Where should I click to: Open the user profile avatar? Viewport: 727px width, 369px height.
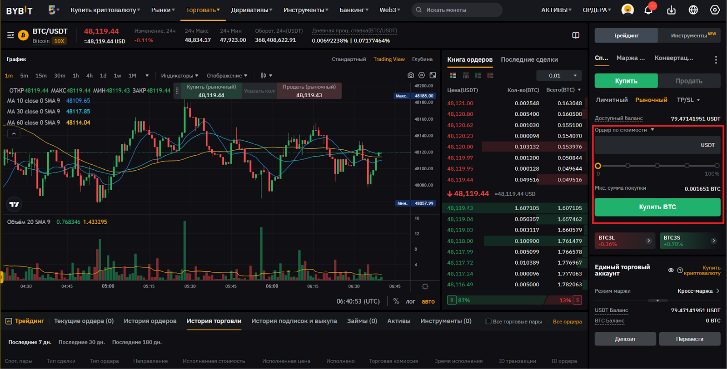pyautogui.click(x=627, y=10)
